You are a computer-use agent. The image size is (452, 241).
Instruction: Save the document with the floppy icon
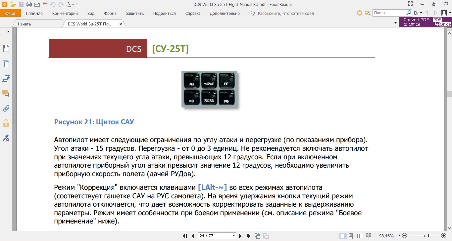point(21,5)
